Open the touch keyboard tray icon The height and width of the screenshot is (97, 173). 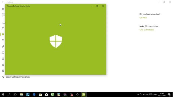(151, 95)
